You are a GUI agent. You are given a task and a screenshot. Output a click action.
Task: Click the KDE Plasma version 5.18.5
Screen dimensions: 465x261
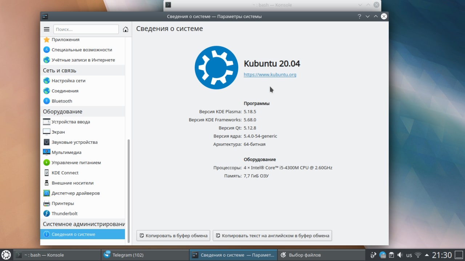click(250, 112)
